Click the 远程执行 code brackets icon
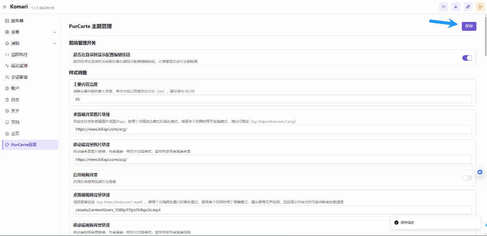 [x=7, y=54]
